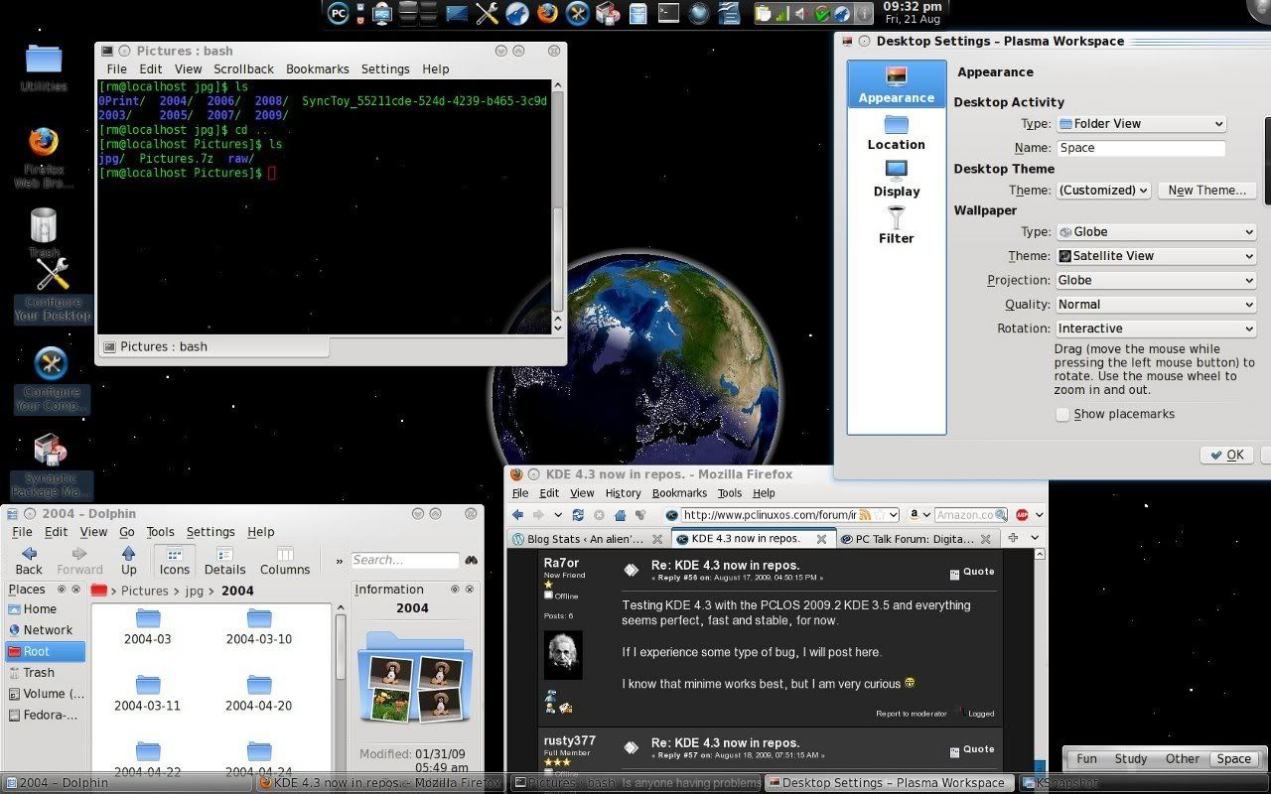The width and height of the screenshot is (1271, 794).
Task: Click the clock in top panel
Action: 913,13
